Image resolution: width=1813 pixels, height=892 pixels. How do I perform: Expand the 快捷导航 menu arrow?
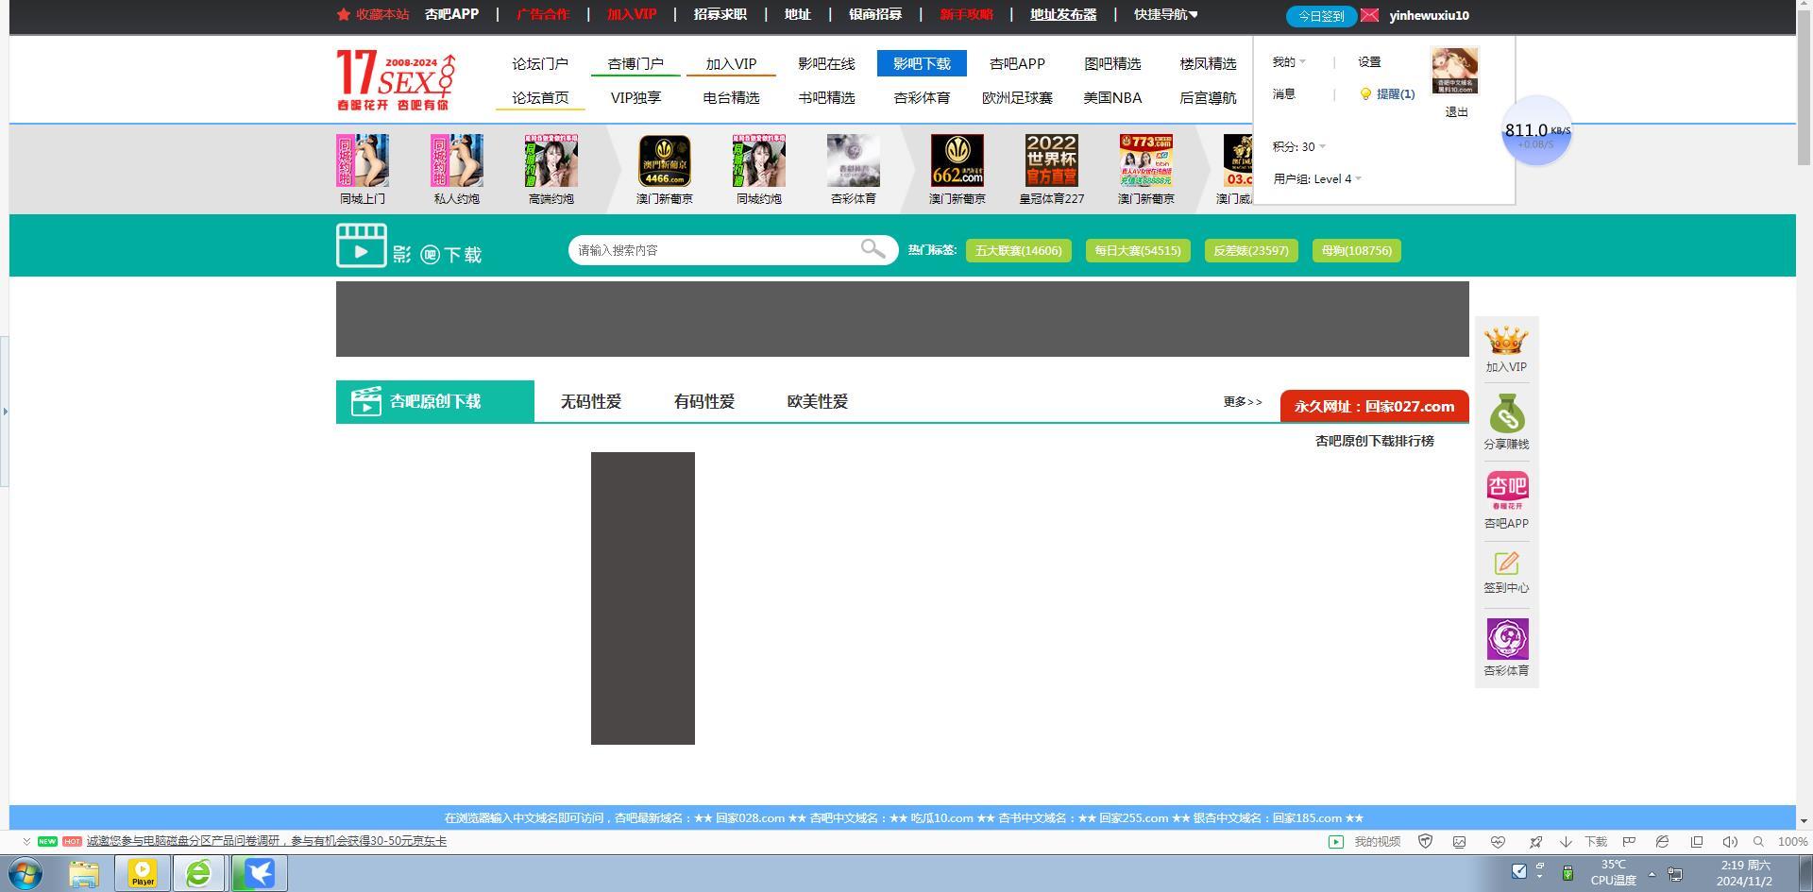point(1194,14)
